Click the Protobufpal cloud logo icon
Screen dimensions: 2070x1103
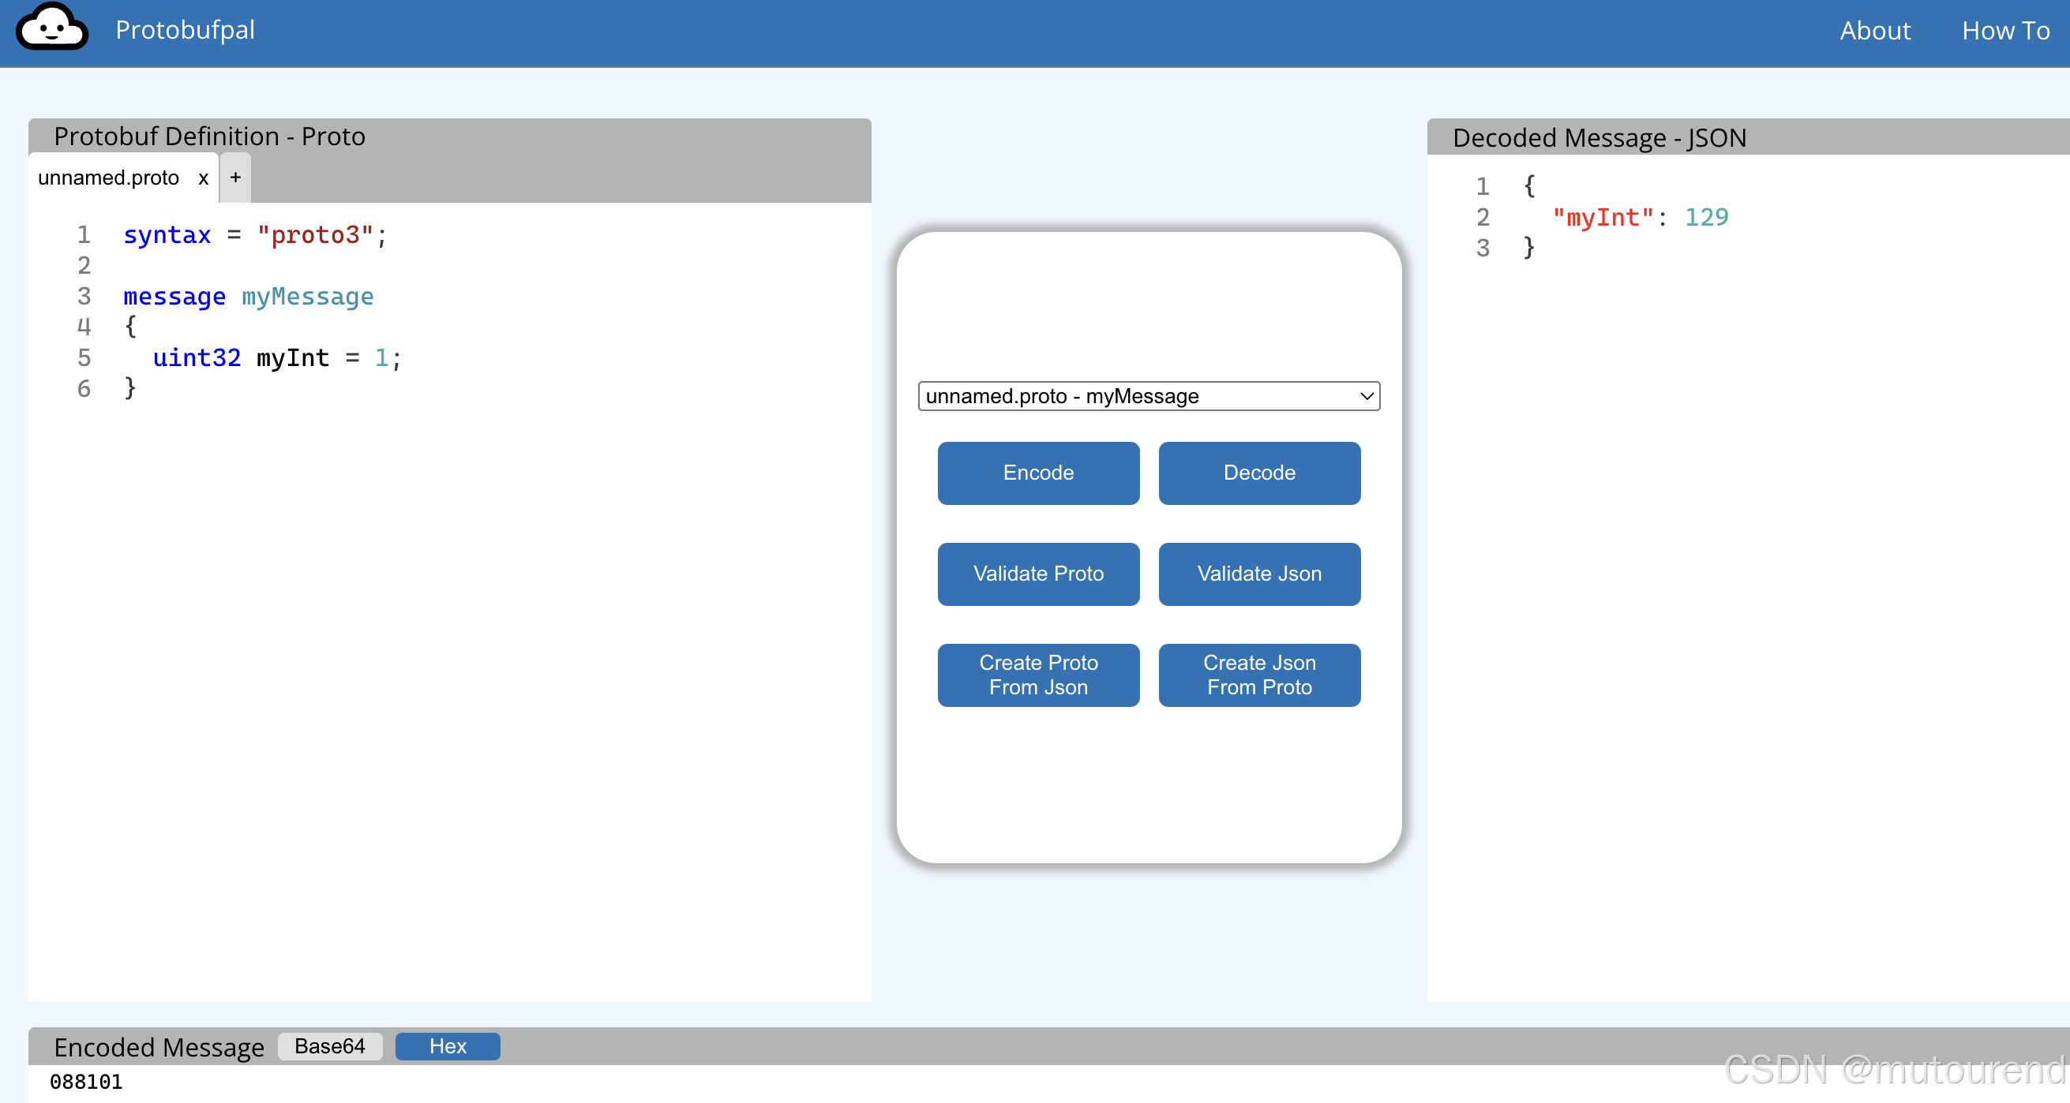point(52,28)
